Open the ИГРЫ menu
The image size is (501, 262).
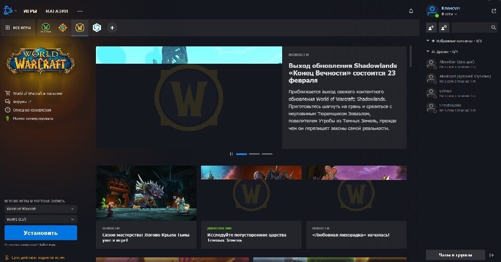(30, 11)
